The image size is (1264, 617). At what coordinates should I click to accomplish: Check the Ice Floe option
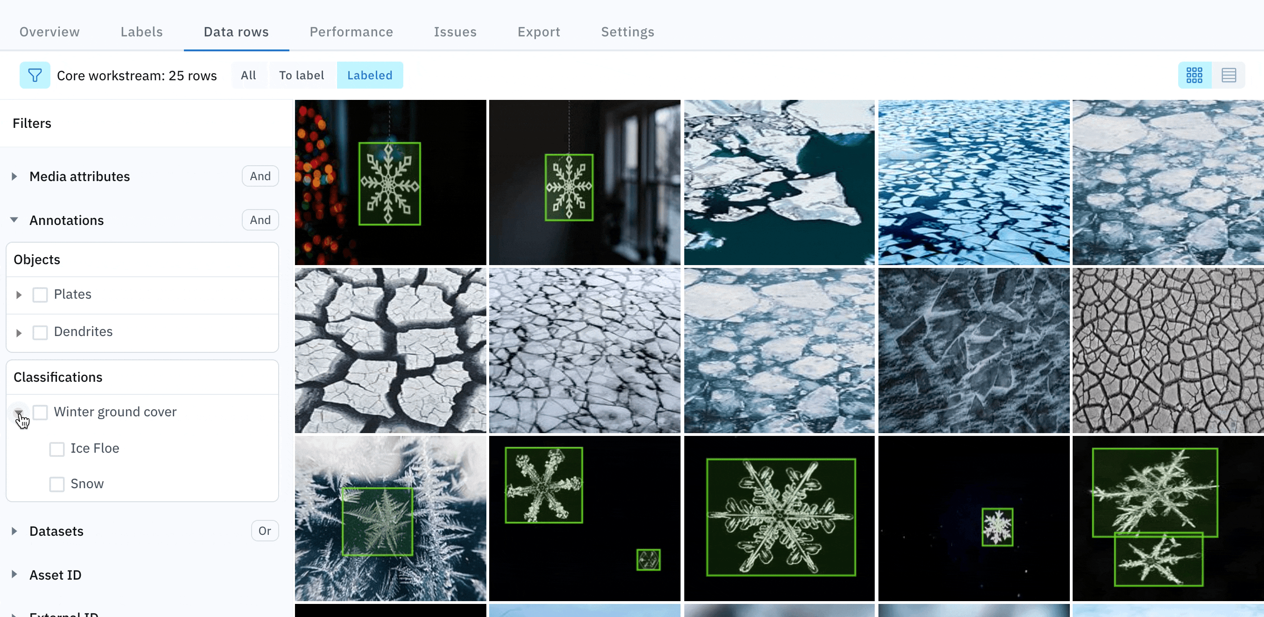(57, 449)
